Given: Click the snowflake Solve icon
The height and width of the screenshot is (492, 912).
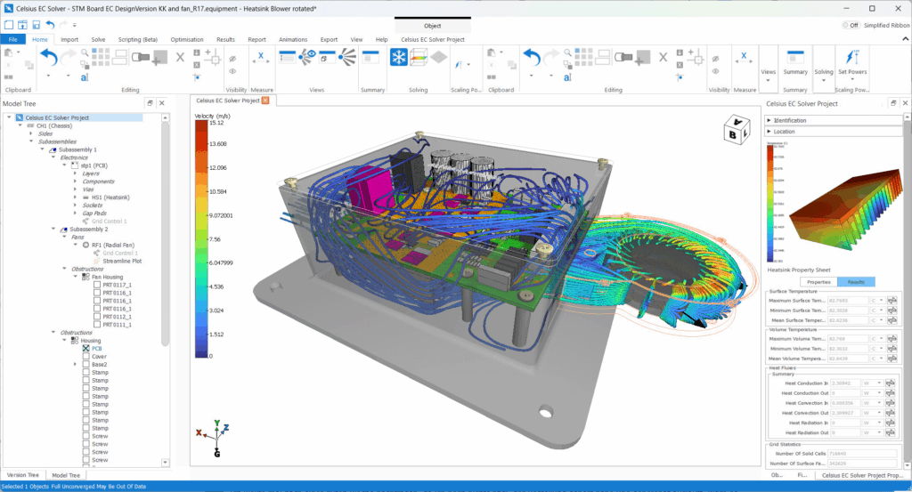Looking at the screenshot, I should [398, 57].
